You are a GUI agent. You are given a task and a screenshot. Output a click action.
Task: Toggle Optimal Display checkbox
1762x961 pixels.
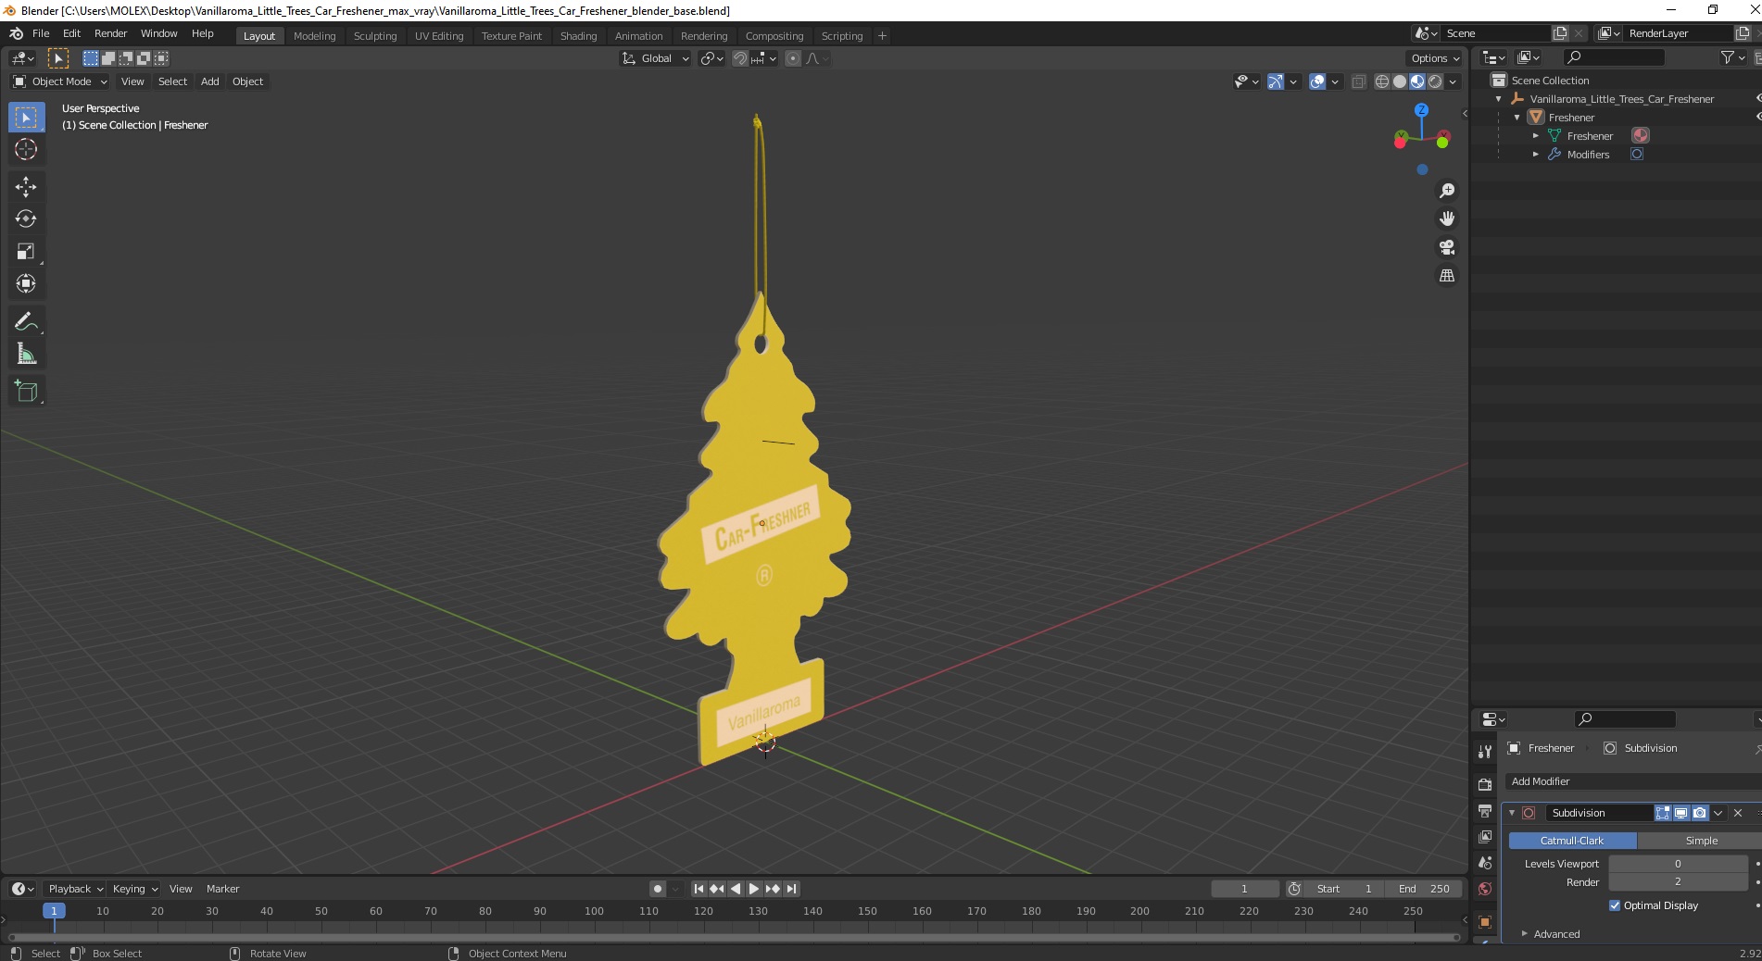pos(1615,905)
